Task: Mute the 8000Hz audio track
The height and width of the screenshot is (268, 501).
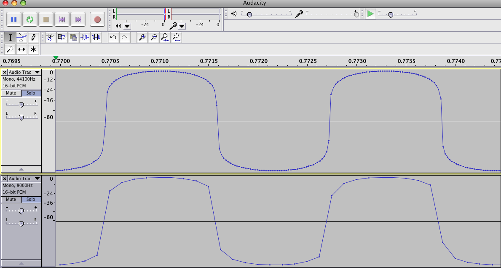Action: point(11,199)
